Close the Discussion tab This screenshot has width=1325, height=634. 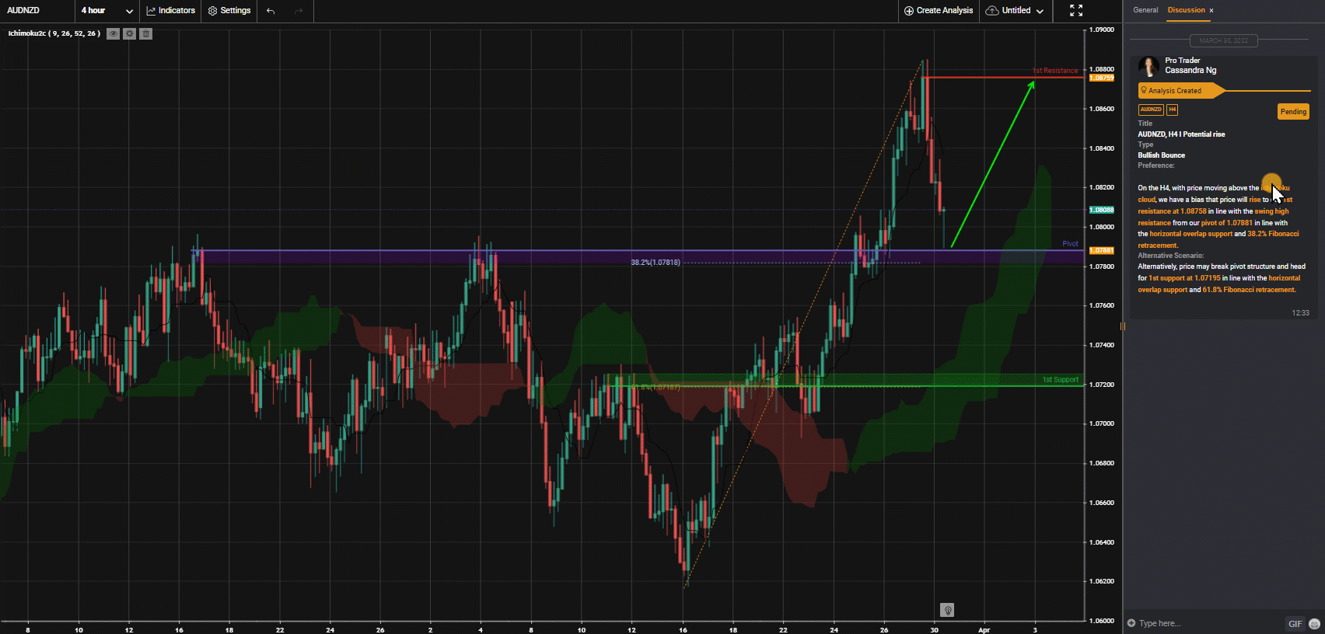pyautogui.click(x=1211, y=11)
